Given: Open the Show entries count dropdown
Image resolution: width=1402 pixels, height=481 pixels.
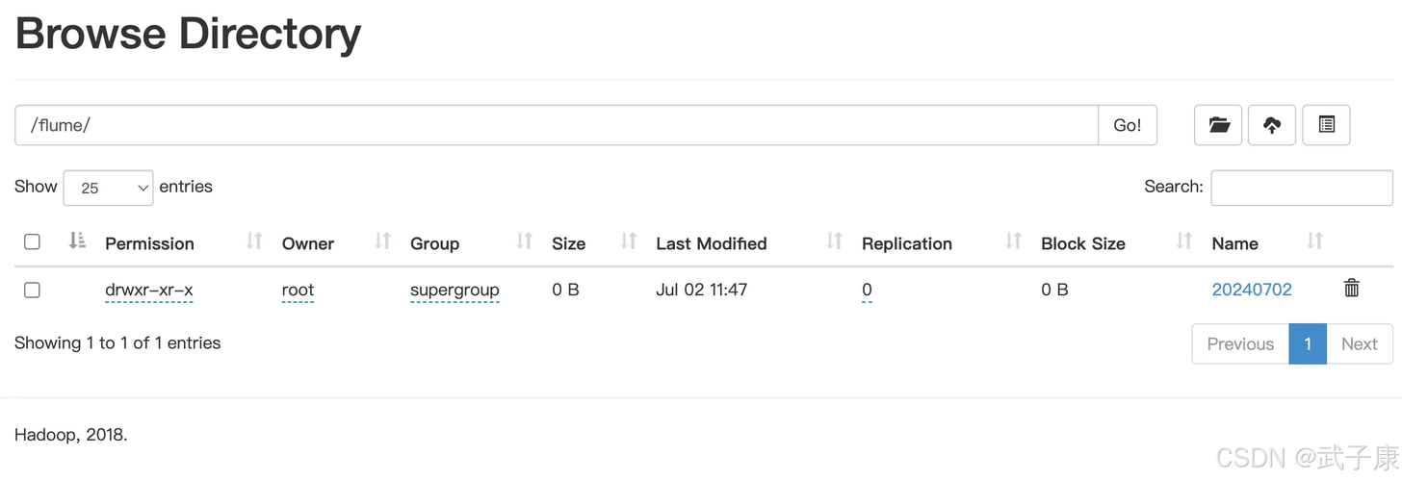Looking at the screenshot, I should 108,188.
